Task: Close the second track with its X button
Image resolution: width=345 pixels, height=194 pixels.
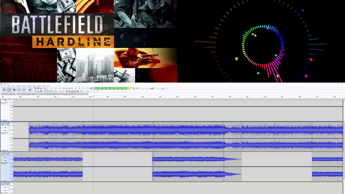Action: tap(1, 123)
